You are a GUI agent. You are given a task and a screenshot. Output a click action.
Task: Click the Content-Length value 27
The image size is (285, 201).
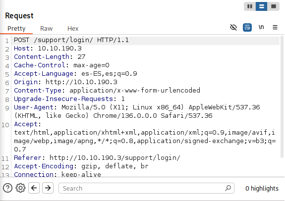(81, 57)
